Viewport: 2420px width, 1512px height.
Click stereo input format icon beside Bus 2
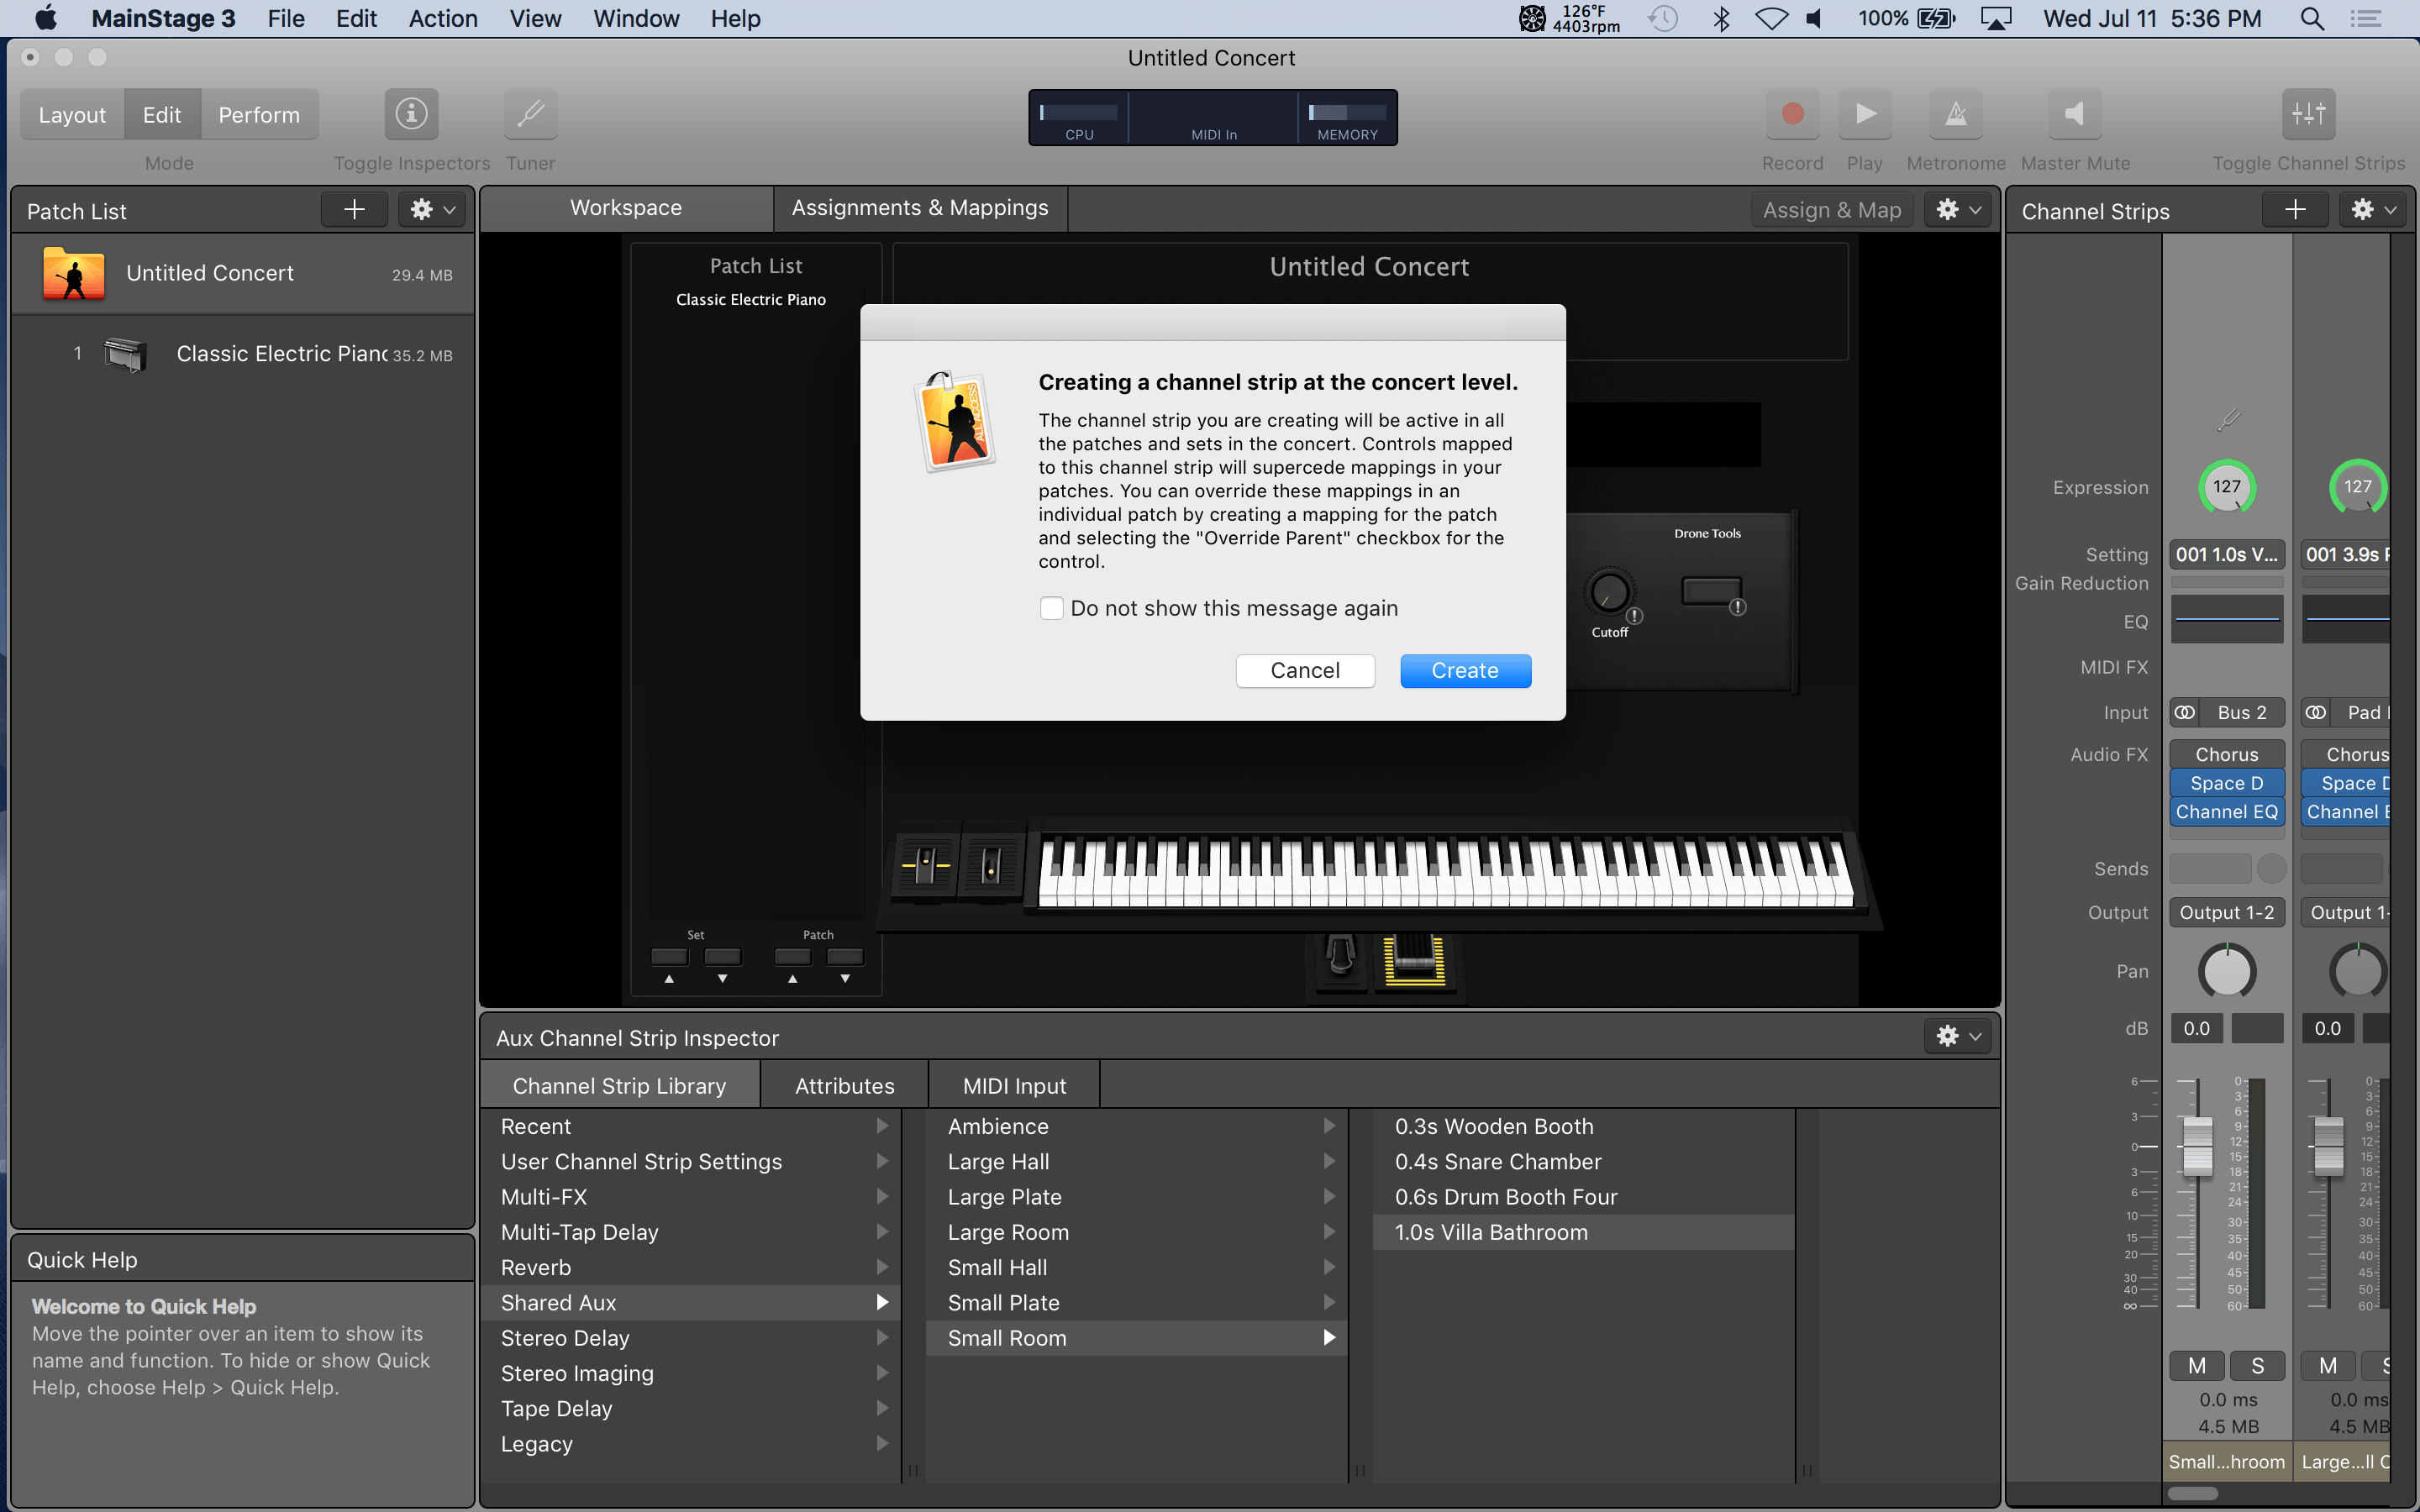[2185, 712]
